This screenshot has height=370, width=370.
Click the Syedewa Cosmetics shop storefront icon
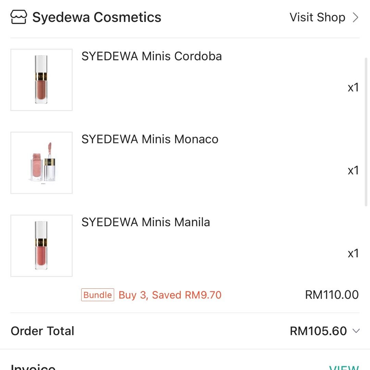tap(19, 16)
